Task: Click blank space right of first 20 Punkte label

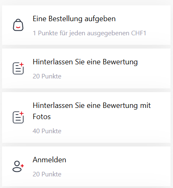Action: [115, 76]
